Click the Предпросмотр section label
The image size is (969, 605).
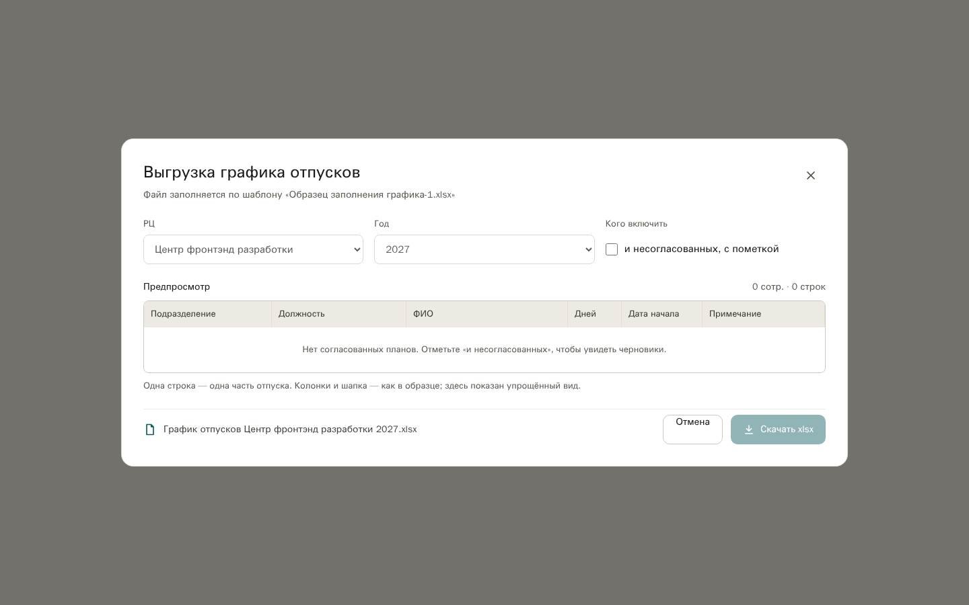pyautogui.click(x=176, y=286)
